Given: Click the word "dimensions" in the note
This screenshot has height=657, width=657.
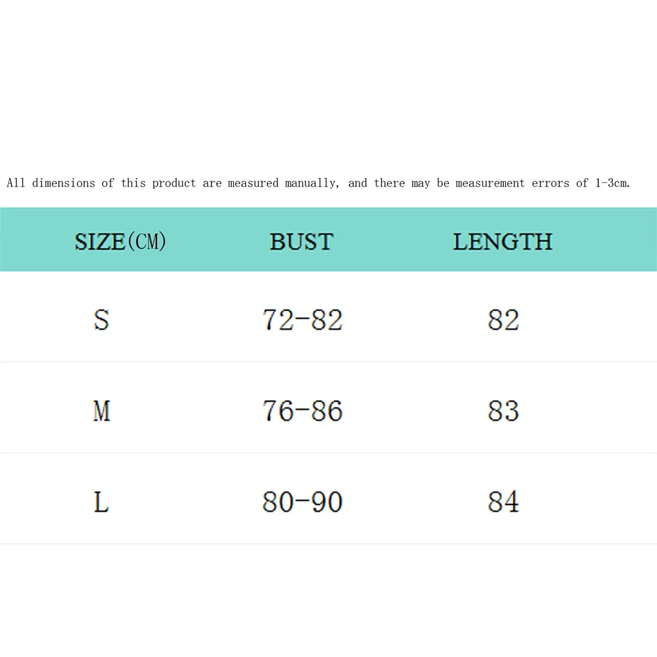Looking at the screenshot, I should pos(63,183).
